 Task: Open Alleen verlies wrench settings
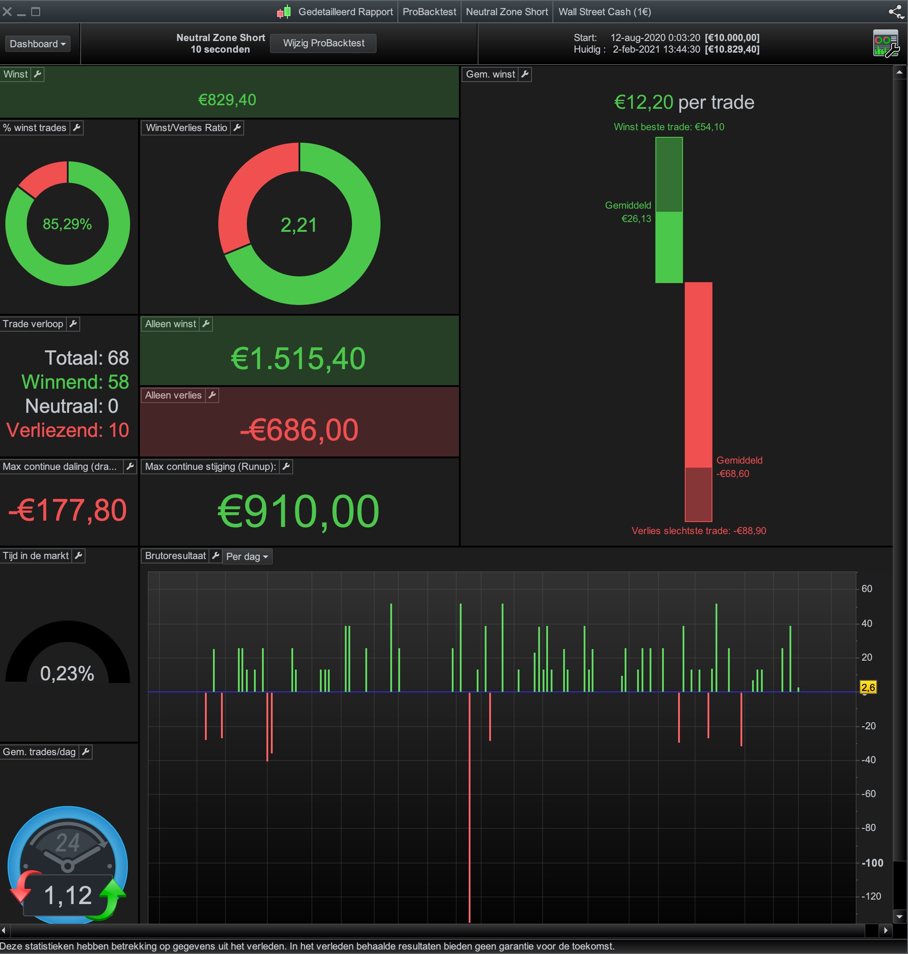[212, 395]
